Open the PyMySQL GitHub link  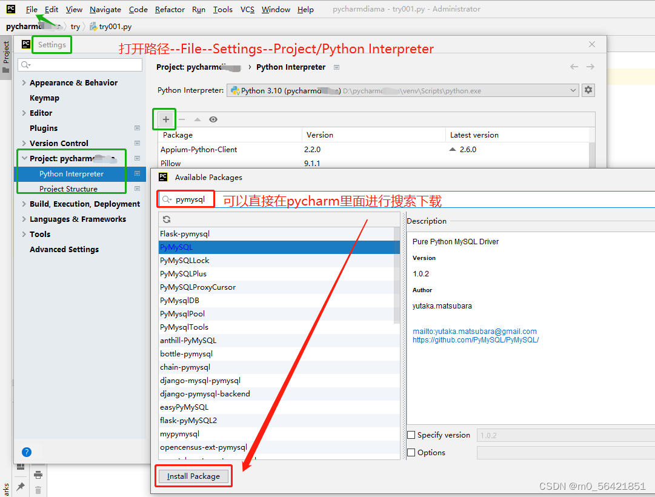click(476, 340)
